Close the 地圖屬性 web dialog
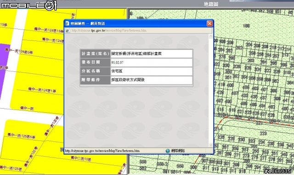The image size is (294, 175). point(209,23)
